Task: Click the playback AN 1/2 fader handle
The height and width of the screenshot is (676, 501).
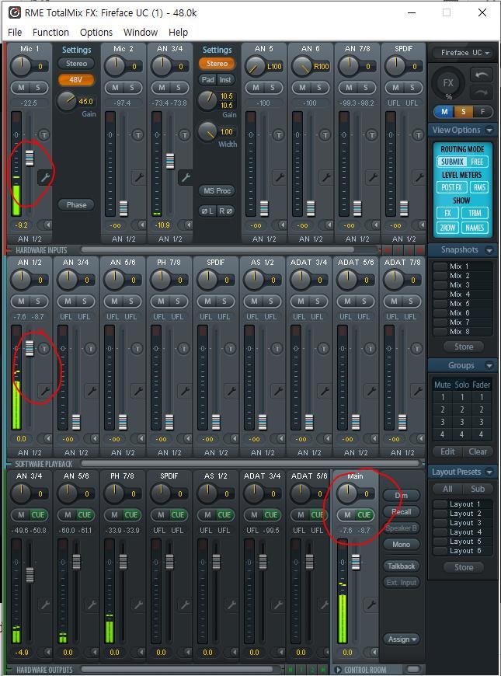Action: (30, 348)
